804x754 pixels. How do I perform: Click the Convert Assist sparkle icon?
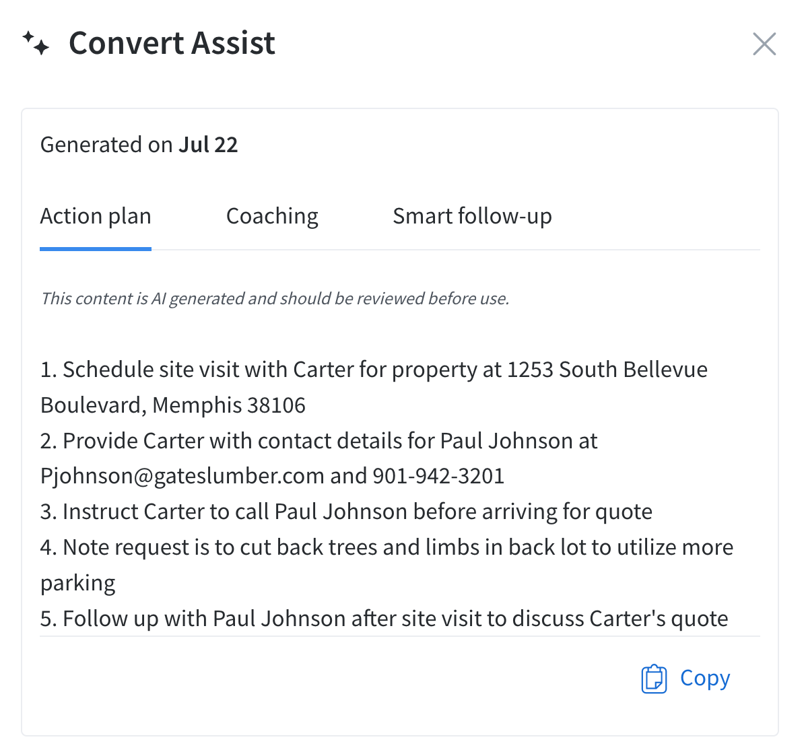click(x=36, y=43)
